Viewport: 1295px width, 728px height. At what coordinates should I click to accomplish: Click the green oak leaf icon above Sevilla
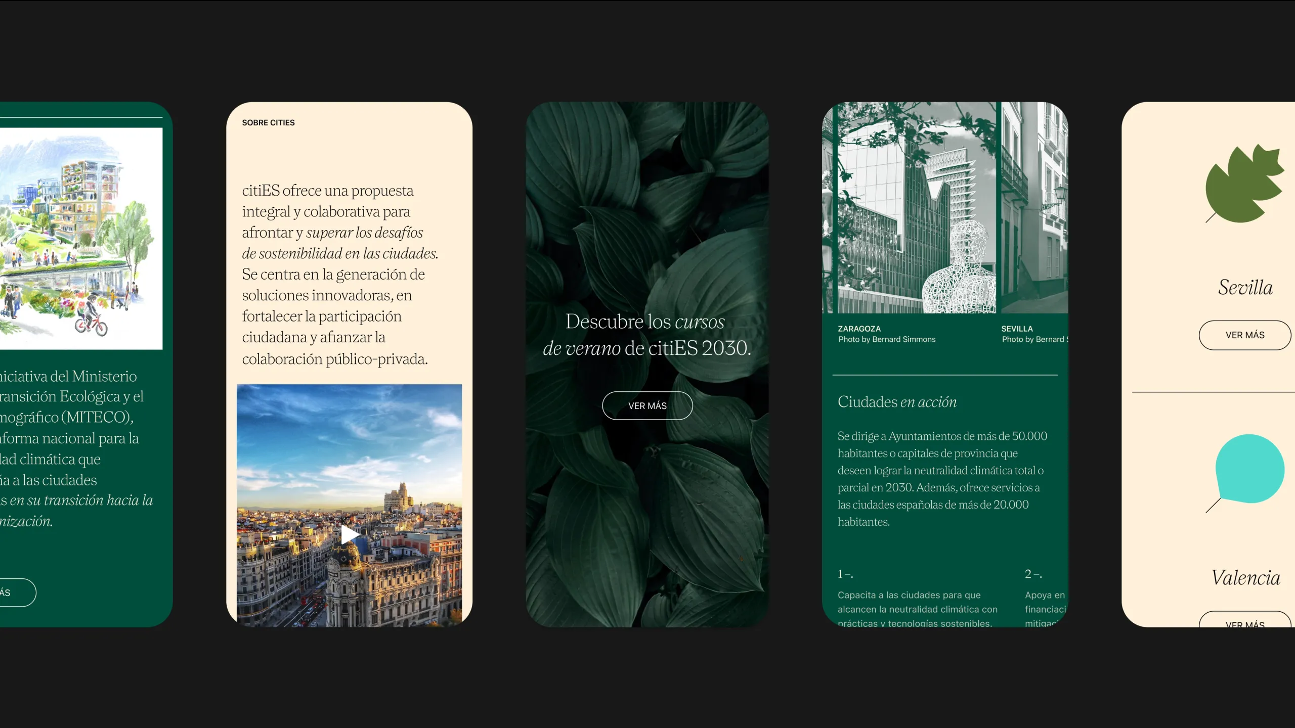[x=1244, y=184]
